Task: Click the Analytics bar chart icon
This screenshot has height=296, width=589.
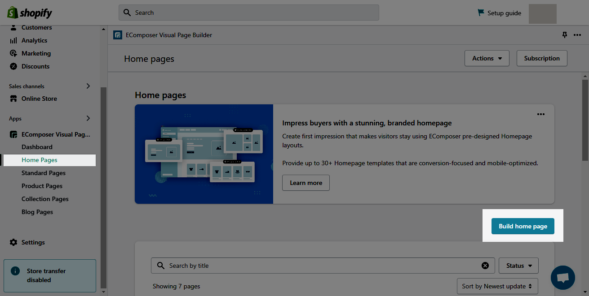Action: pyautogui.click(x=13, y=40)
